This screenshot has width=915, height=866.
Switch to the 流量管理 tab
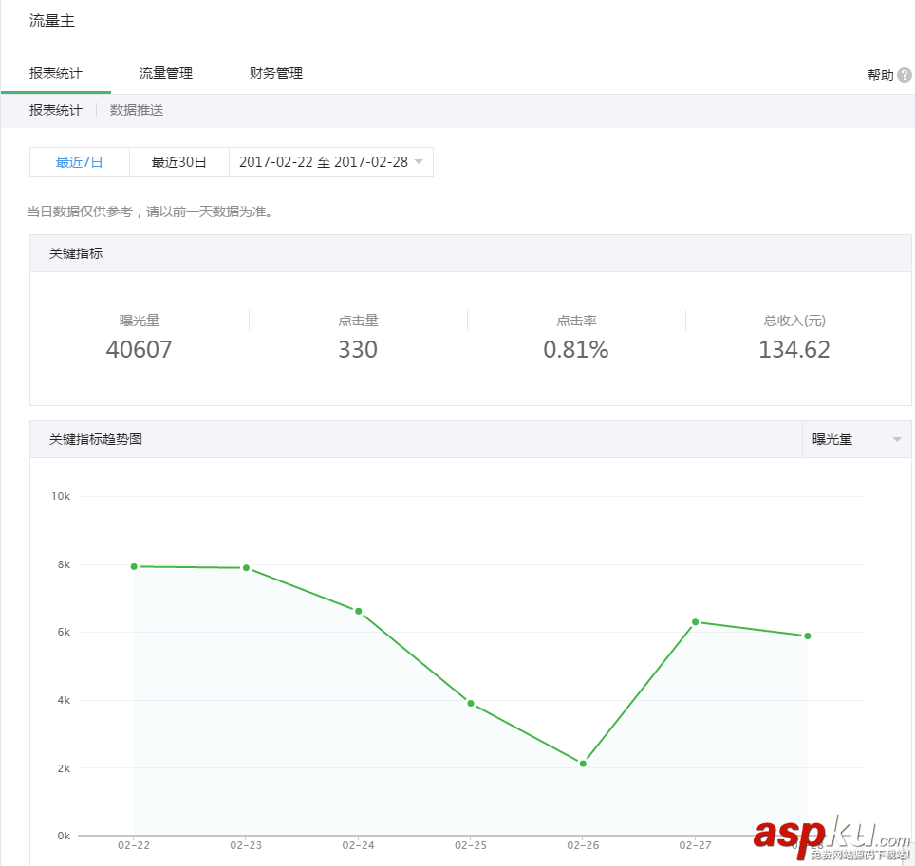tap(166, 73)
